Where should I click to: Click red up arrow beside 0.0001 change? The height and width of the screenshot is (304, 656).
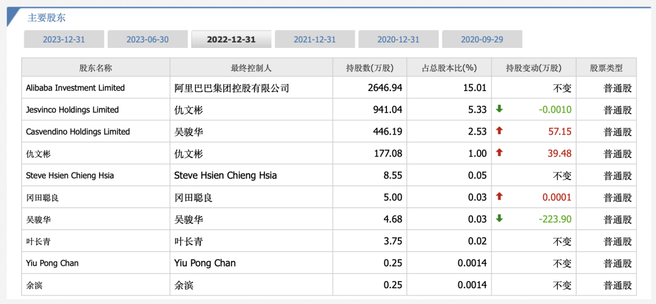tap(499, 197)
